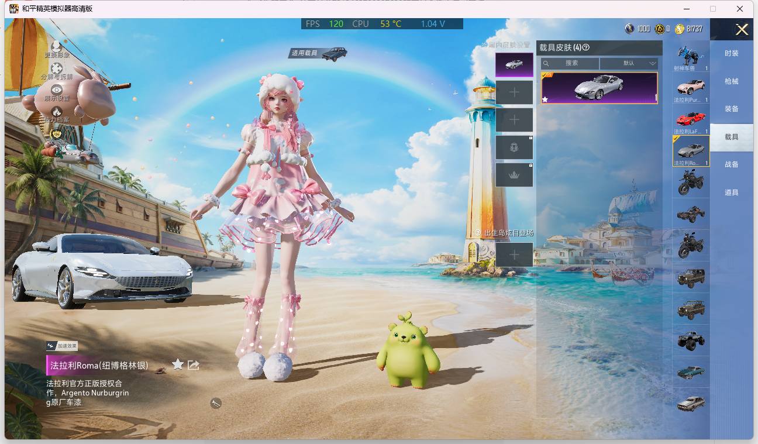The height and width of the screenshot is (444, 758).
Task: Open the 载具皮肤 help question mark
Action: [586, 48]
